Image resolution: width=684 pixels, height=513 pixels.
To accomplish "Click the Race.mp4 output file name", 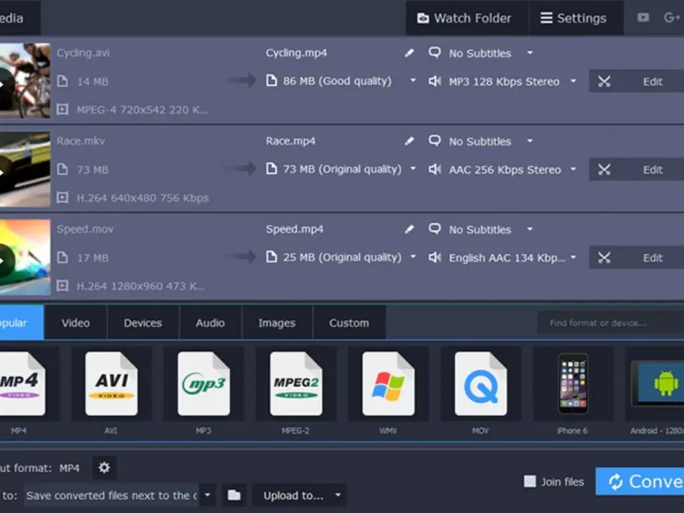I will (291, 141).
